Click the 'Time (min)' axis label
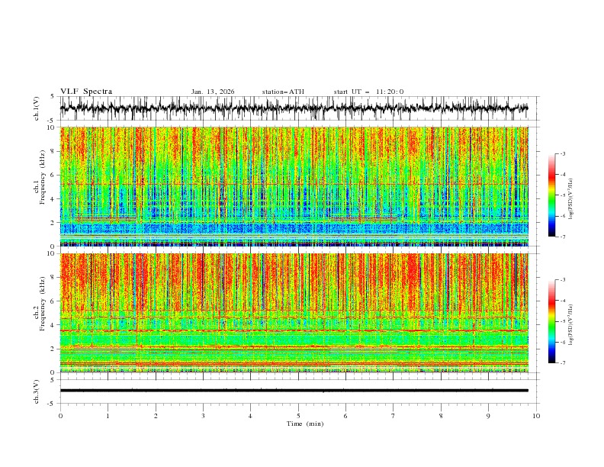This screenshot has width=604, height=467. click(x=305, y=424)
